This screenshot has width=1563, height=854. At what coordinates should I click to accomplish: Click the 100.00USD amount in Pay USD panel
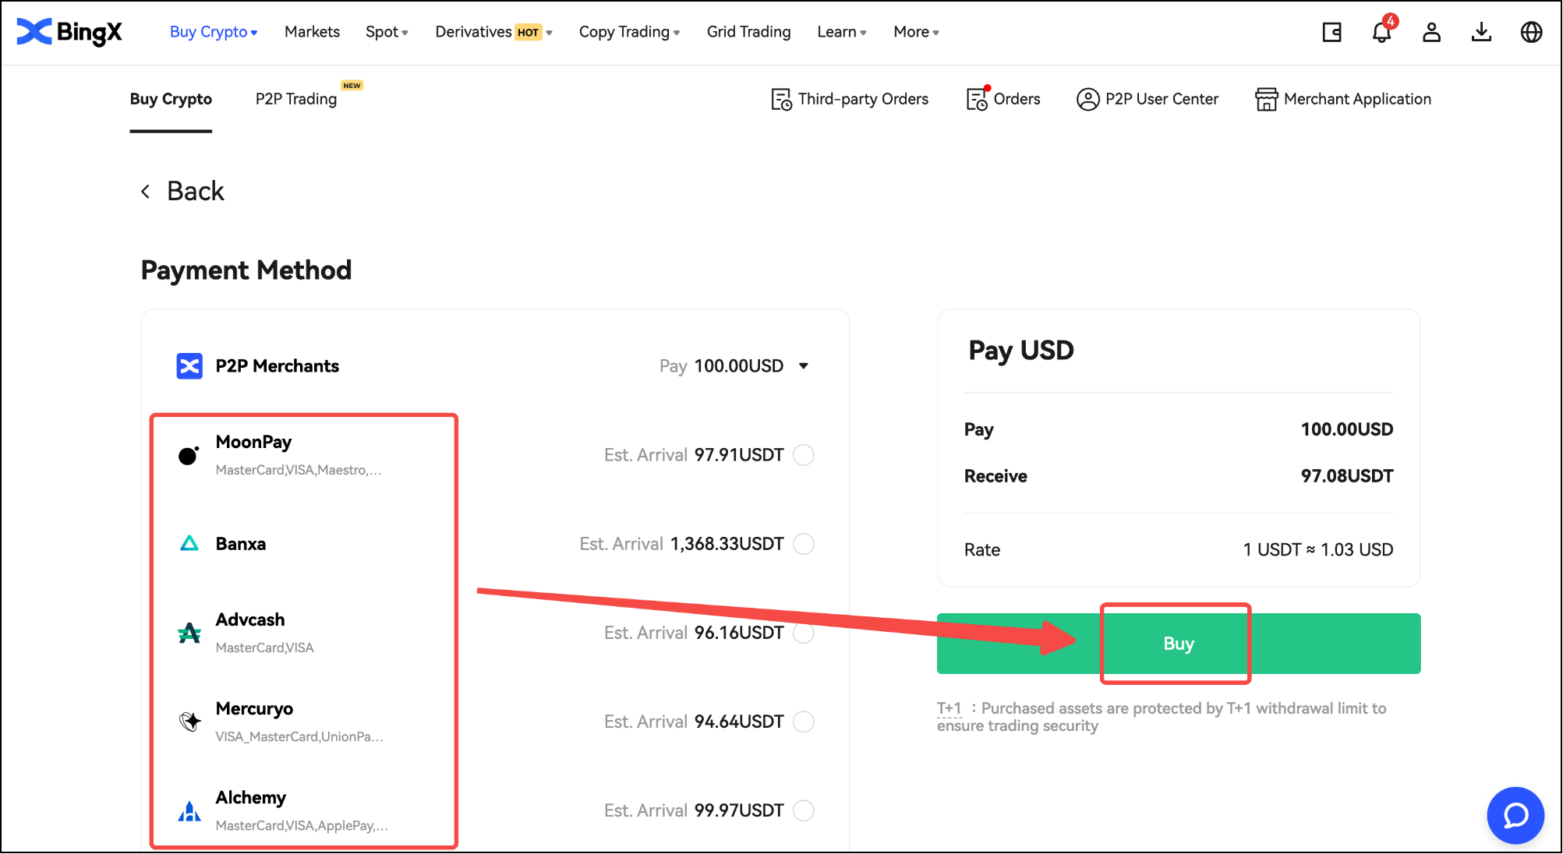1347,429
